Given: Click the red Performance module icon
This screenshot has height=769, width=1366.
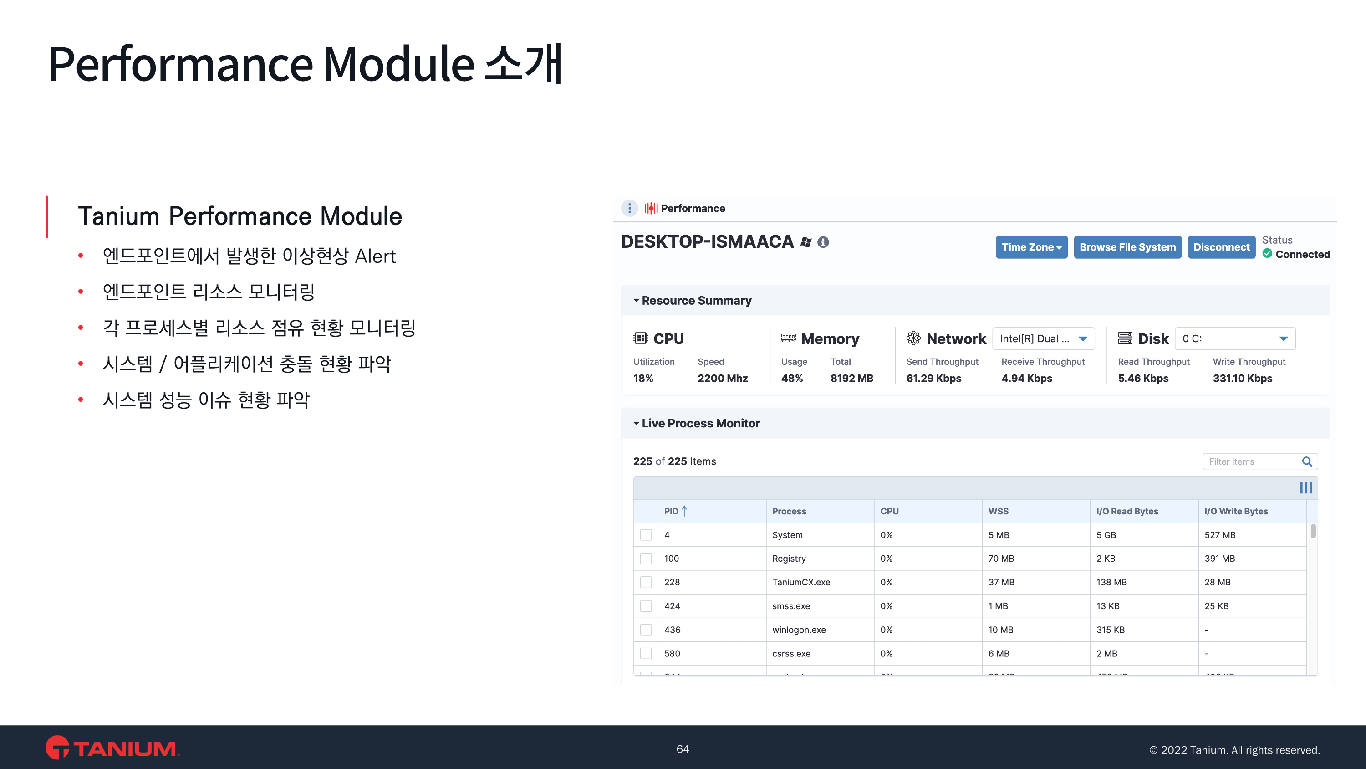Looking at the screenshot, I should point(651,208).
